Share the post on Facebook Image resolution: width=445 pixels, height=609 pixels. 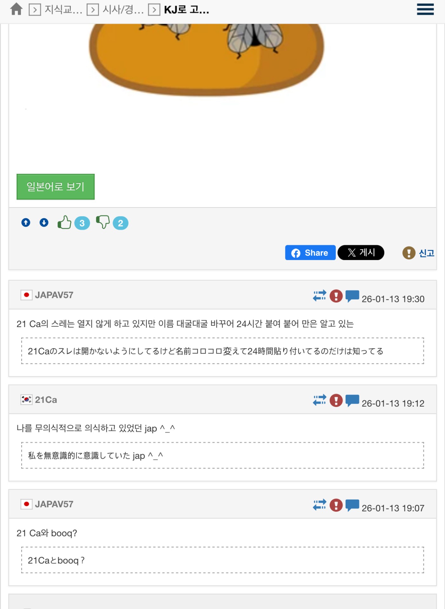click(310, 253)
